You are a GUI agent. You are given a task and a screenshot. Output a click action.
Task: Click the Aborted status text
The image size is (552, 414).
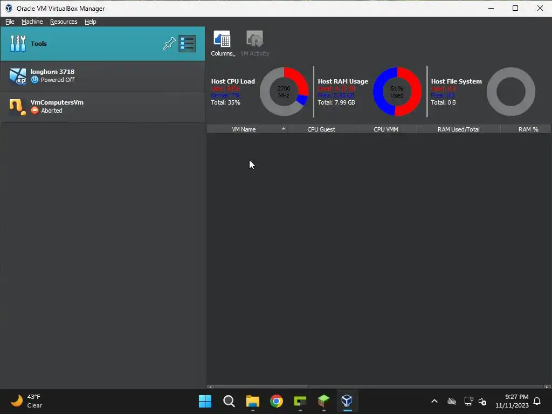52,111
